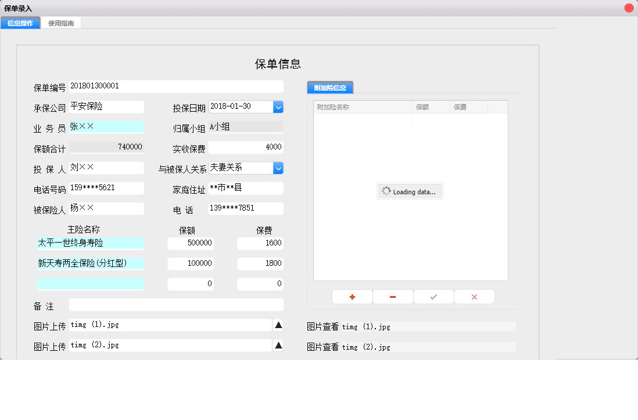Select the empty third 主险名称 field
The image size is (638, 420).
pos(90,284)
